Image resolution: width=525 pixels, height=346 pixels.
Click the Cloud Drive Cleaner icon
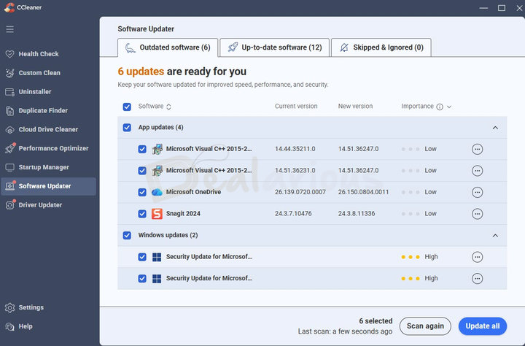tap(9, 130)
